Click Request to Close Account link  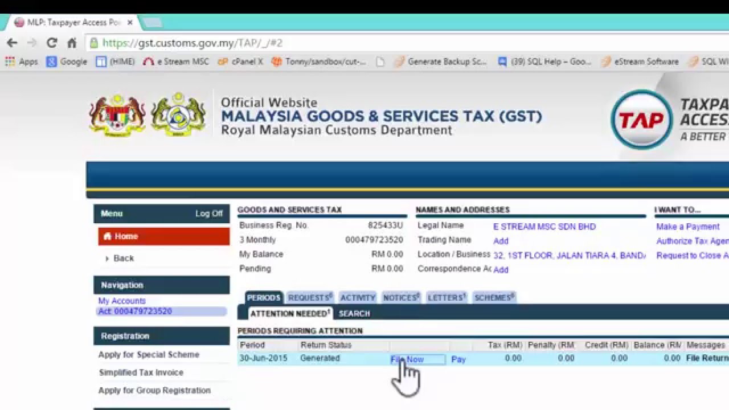coord(693,255)
